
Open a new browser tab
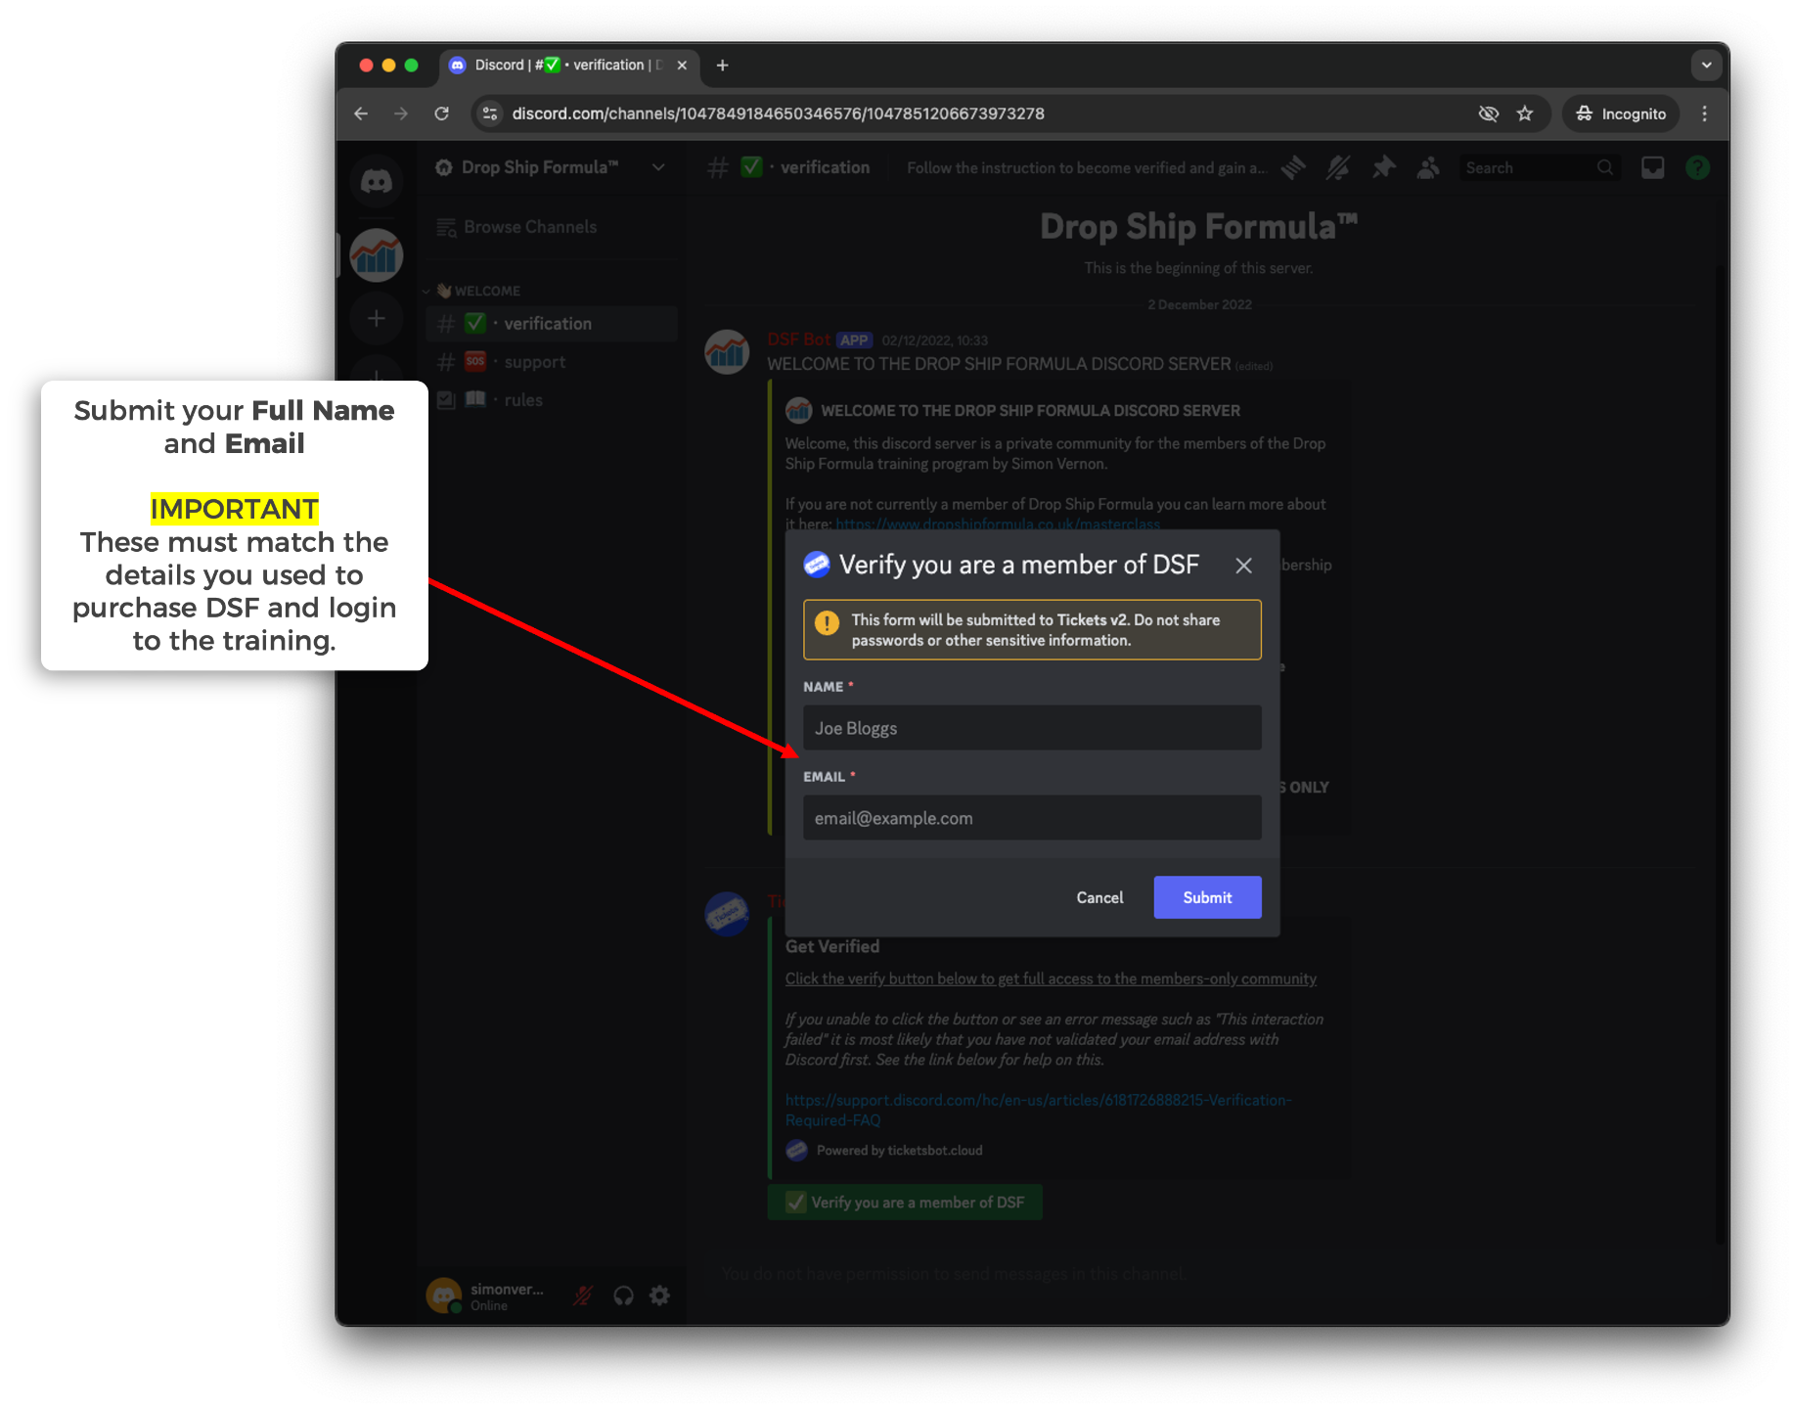tap(722, 66)
